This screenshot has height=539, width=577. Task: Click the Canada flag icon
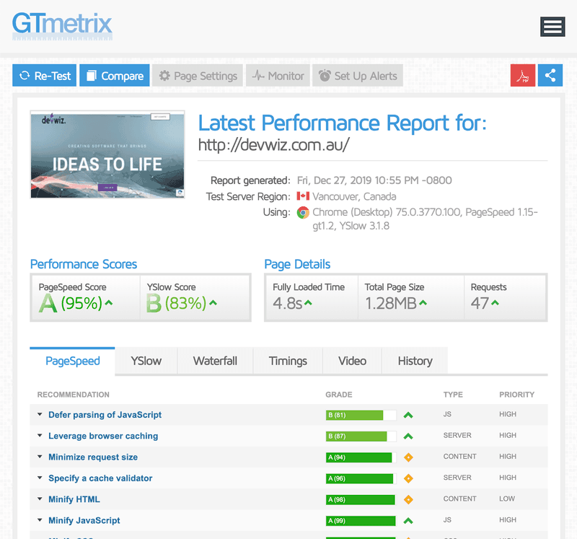(303, 196)
